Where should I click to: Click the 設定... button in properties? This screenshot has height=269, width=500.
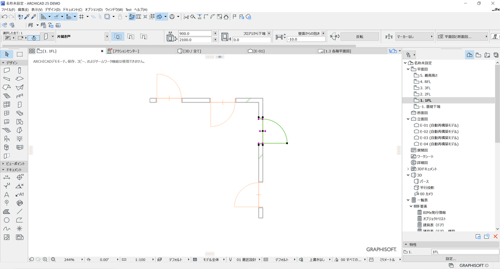click(x=451, y=259)
